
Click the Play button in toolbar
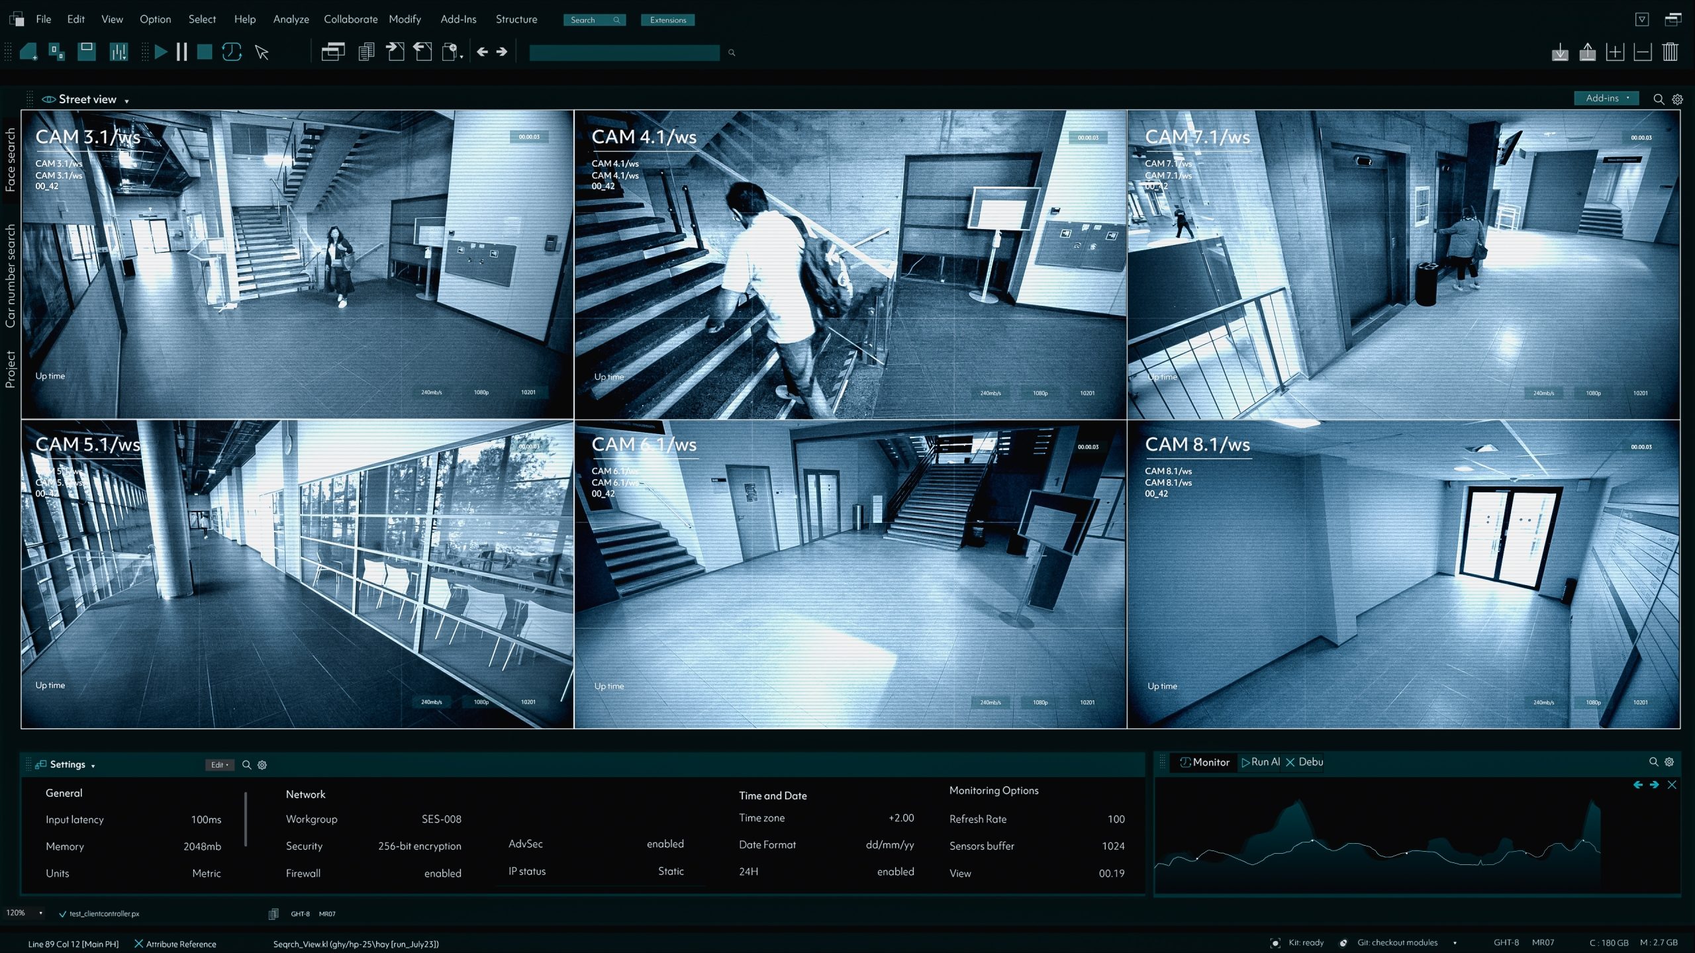pos(160,52)
